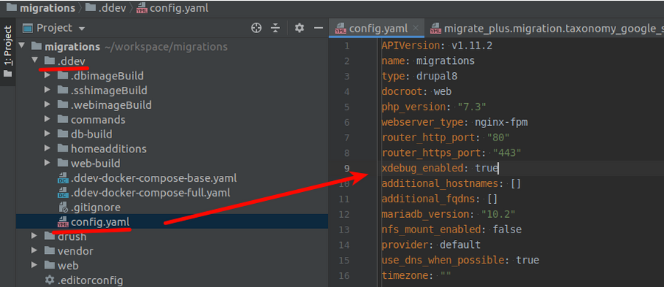Click the .ddev breadcrumb
Viewport: 664px width, 287px height.
click(x=106, y=8)
